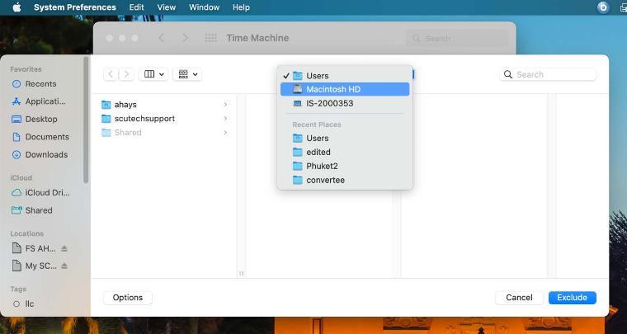Click Search field in Time Machine window

click(457, 39)
